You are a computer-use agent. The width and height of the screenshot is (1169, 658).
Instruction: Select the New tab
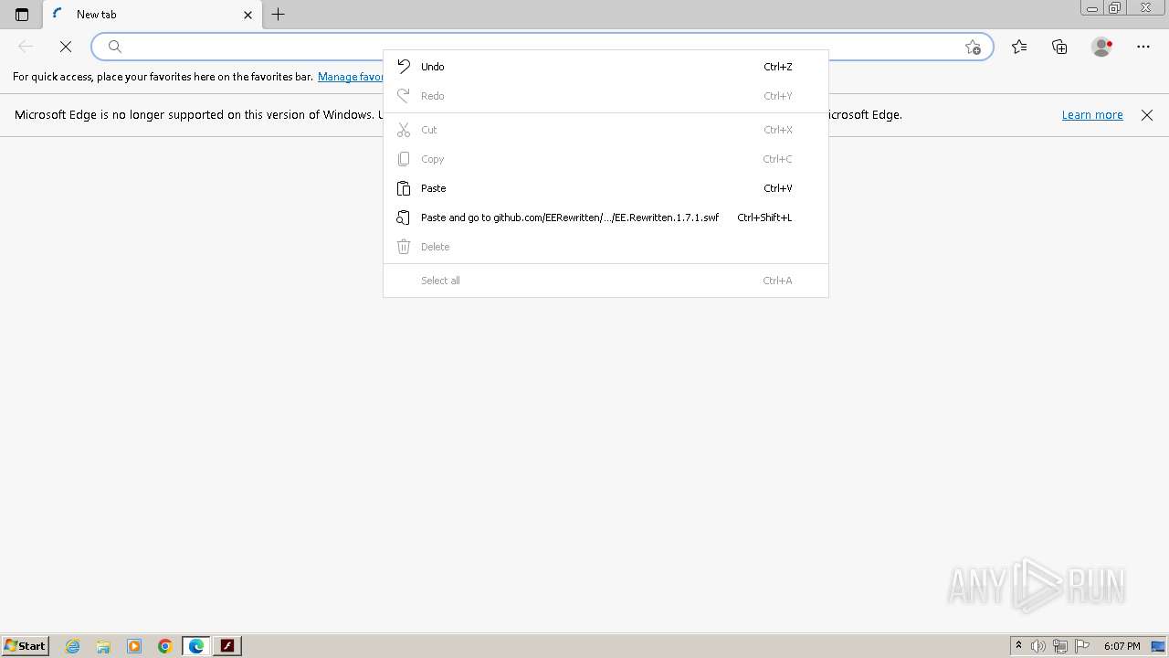coord(152,15)
